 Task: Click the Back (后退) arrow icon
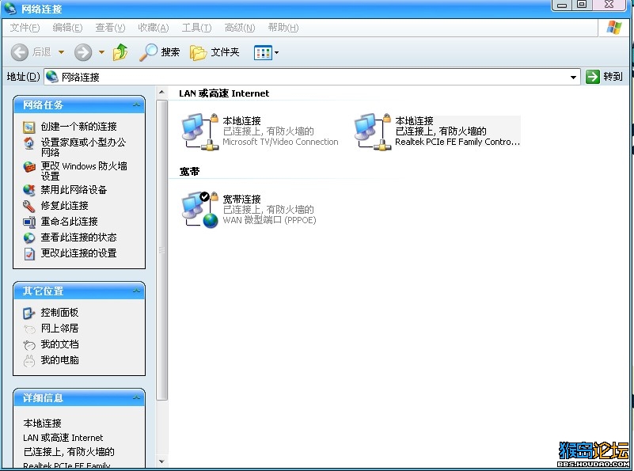(x=19, y=52)
